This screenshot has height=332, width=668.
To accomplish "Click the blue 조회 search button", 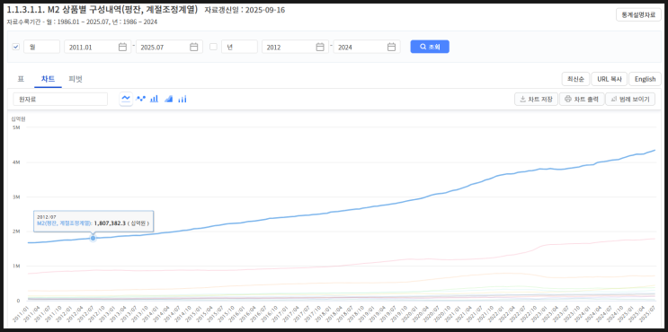I will click(x=430, y=47).
